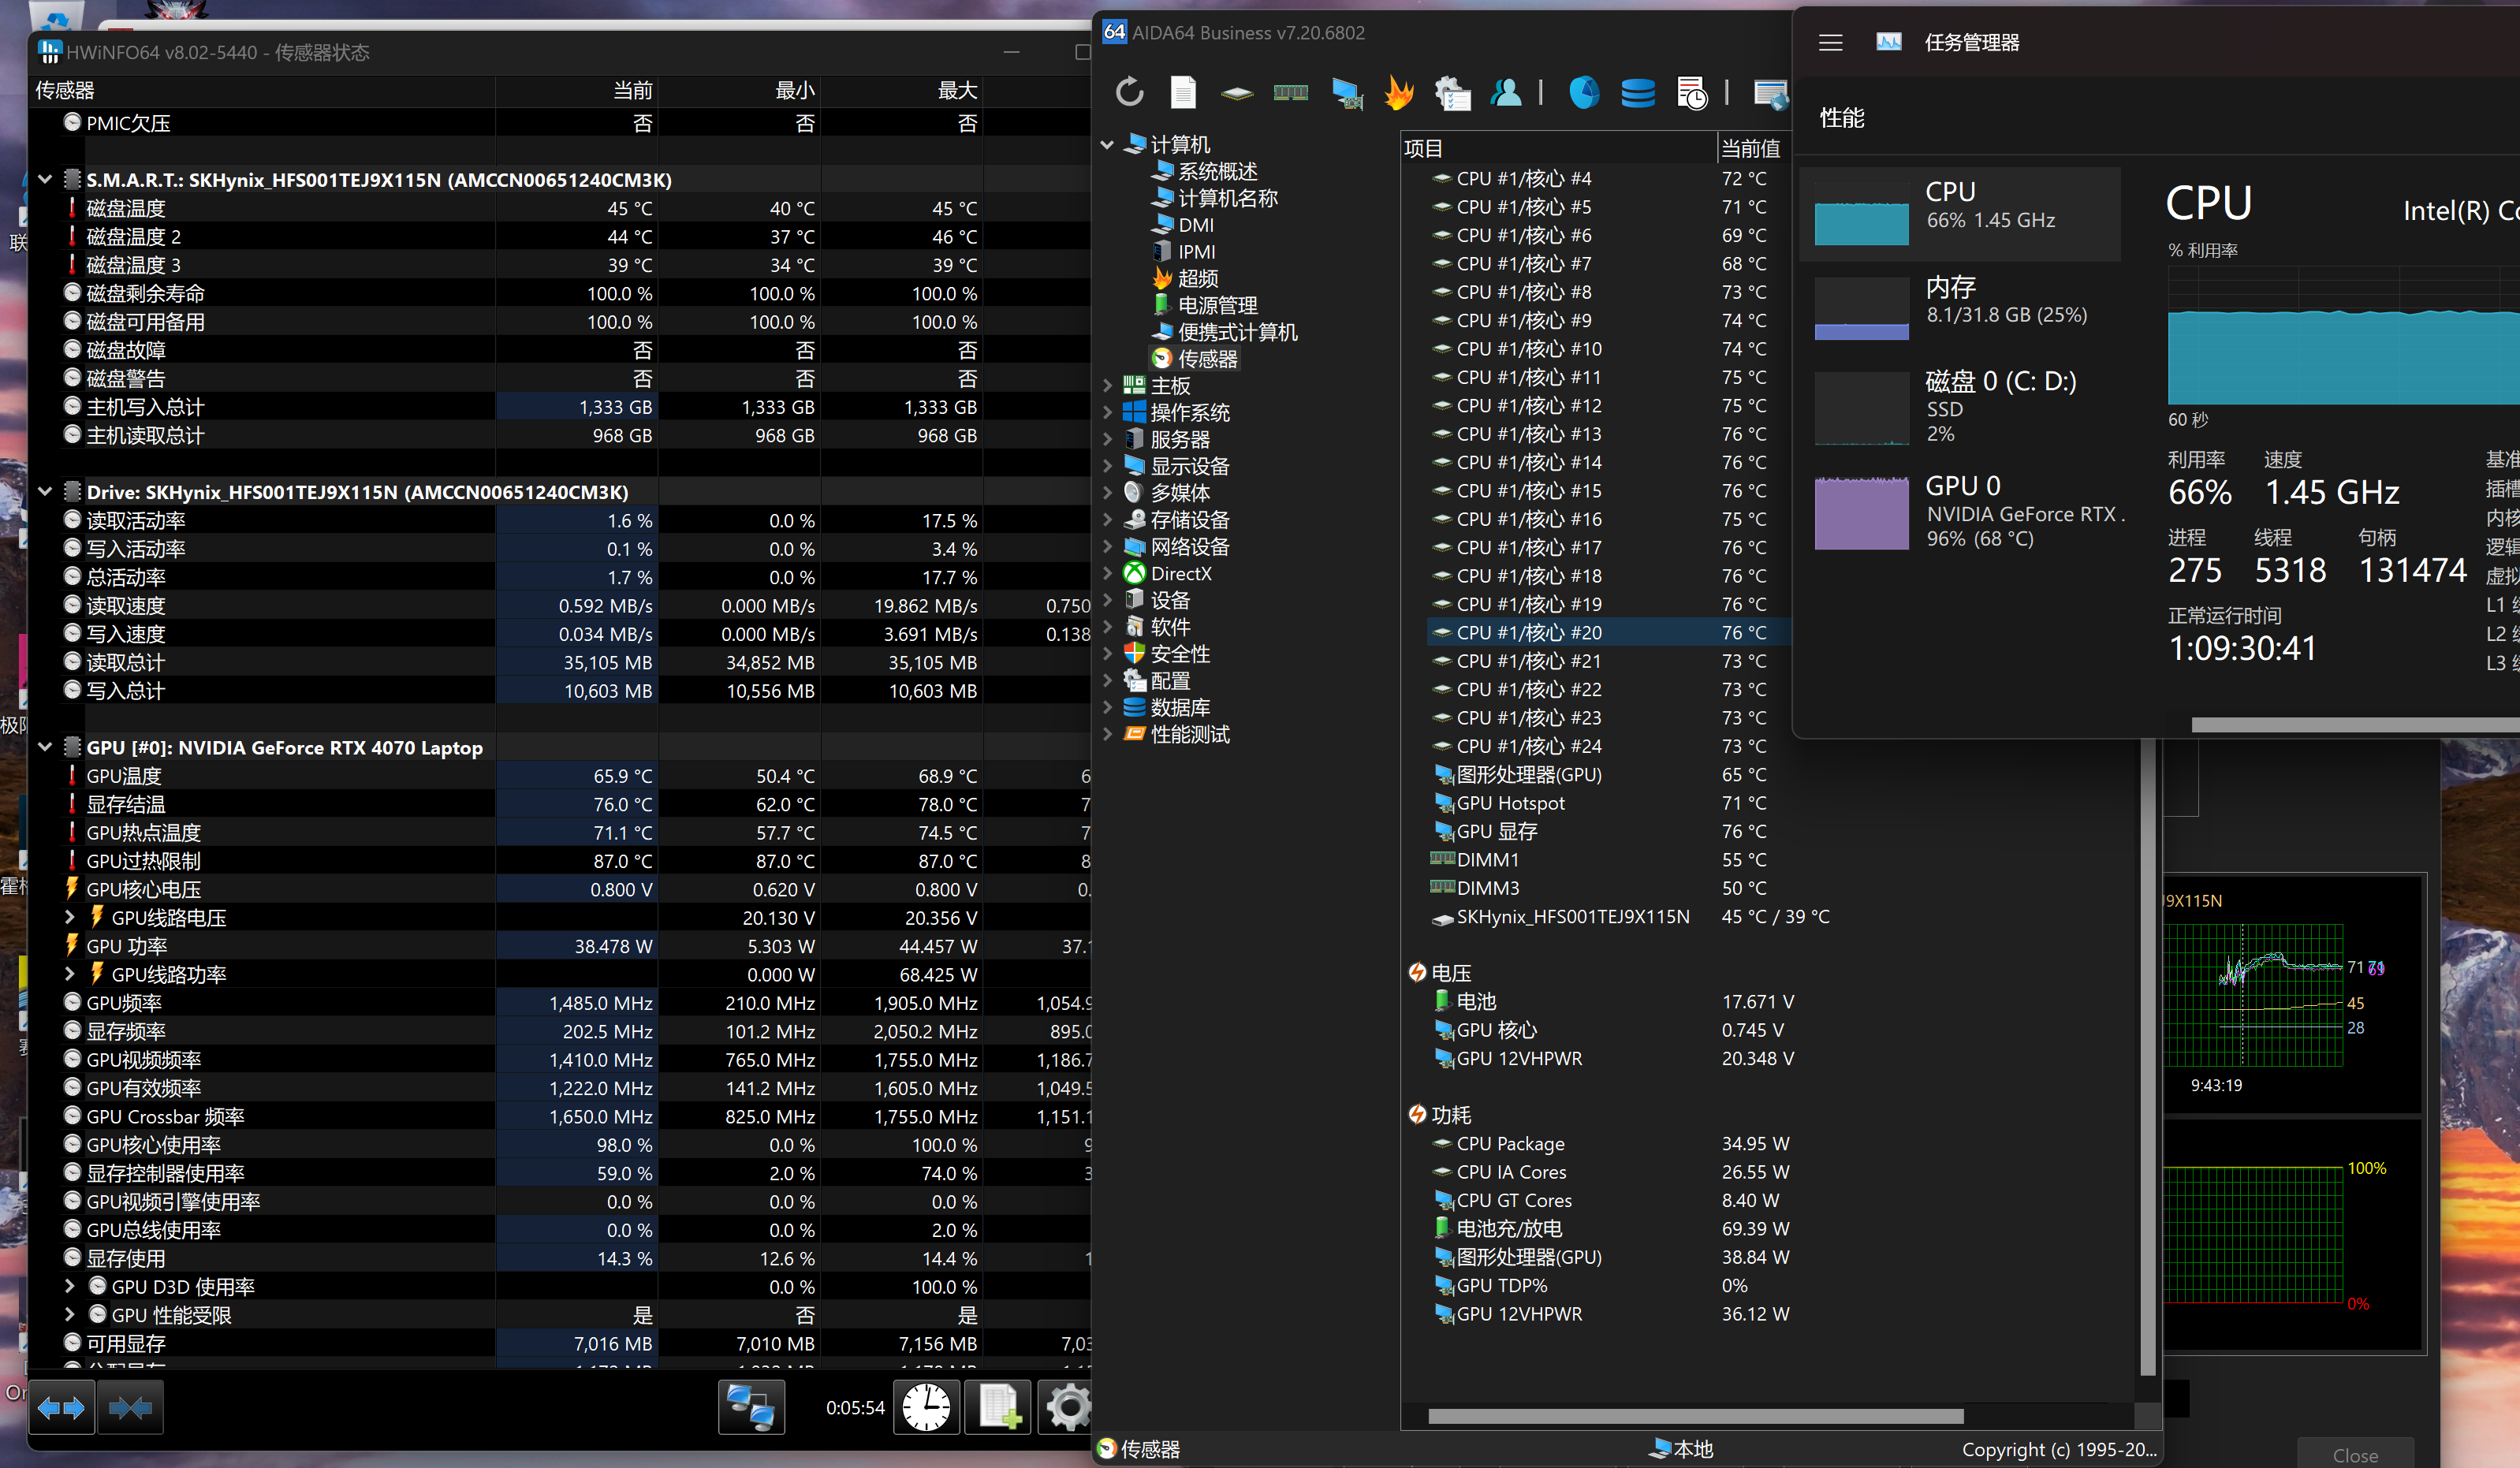Collapse the Drive: SKHynix sensor group

[x=45, y=491]
